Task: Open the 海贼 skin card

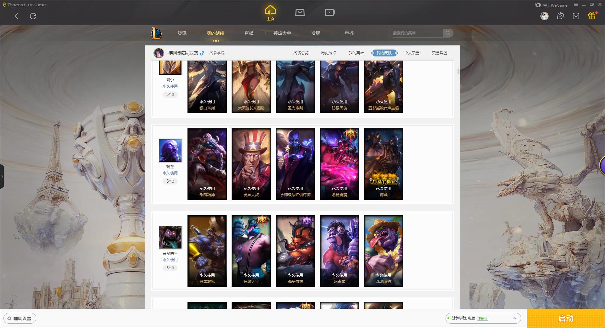Action: click(383, 164)
